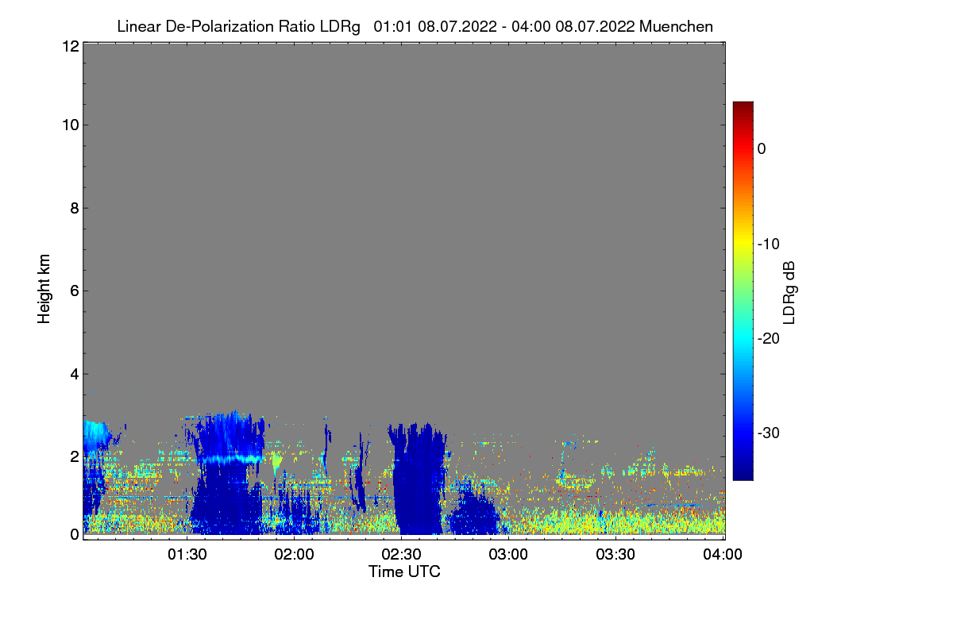Click the plot title 'Linear De-Polarization Ratio LDRg'
The image size is (953, 635).
238,26
